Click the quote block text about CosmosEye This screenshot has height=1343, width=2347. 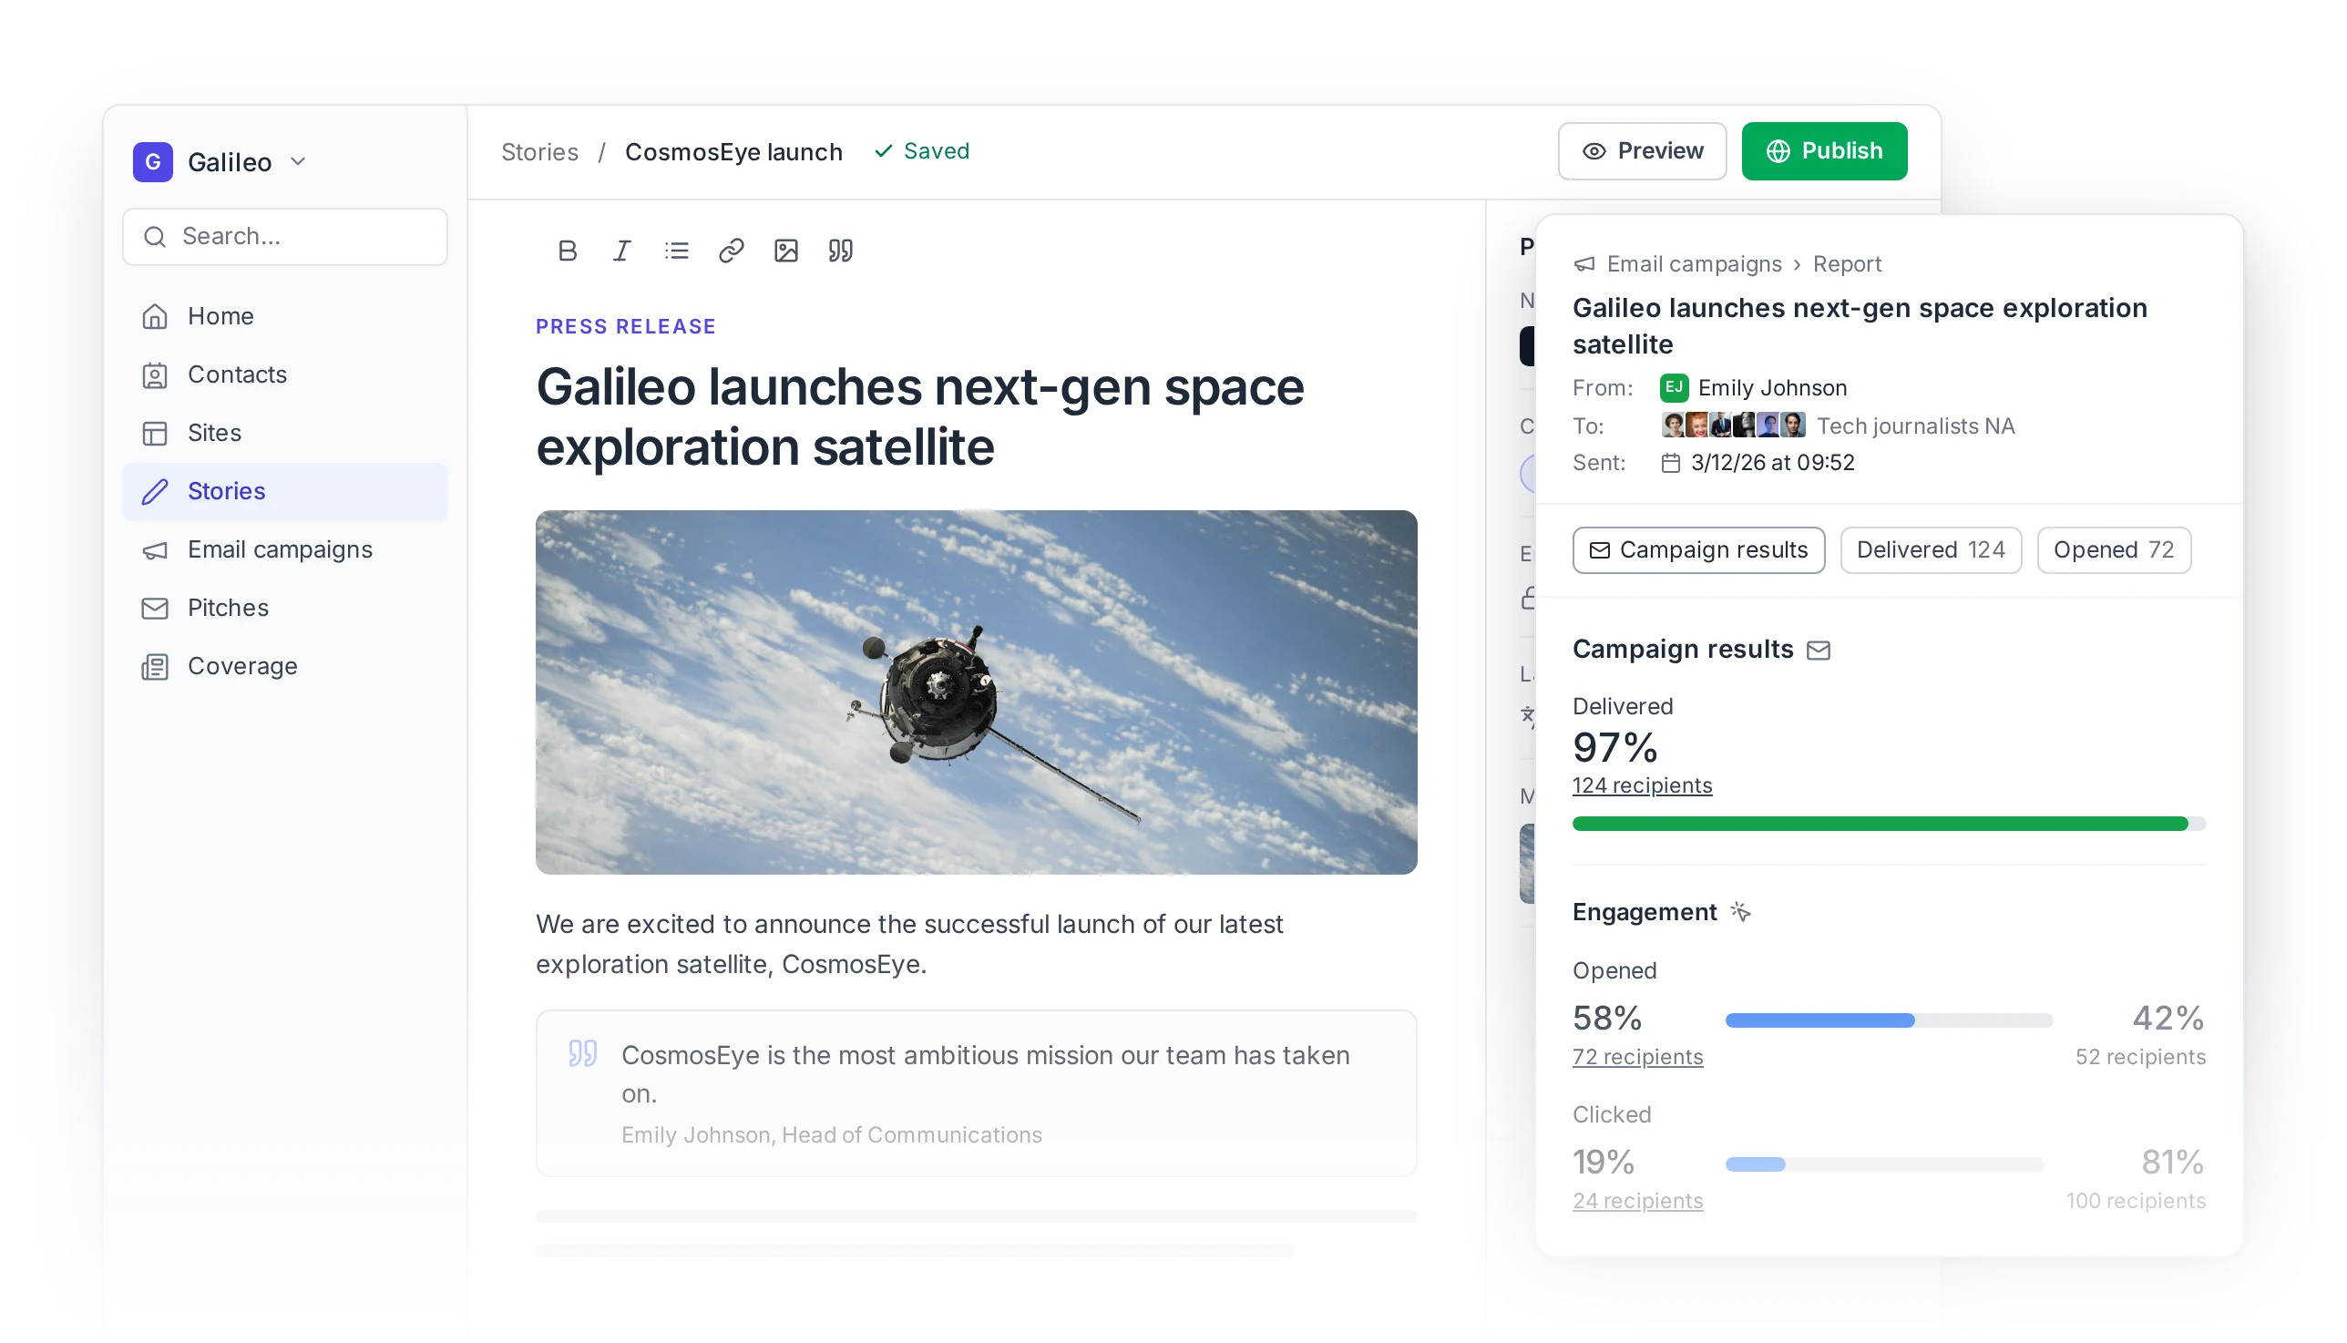(986, 1074)
